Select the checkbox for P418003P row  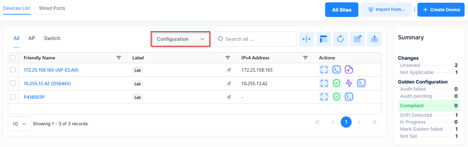point(13,97)
